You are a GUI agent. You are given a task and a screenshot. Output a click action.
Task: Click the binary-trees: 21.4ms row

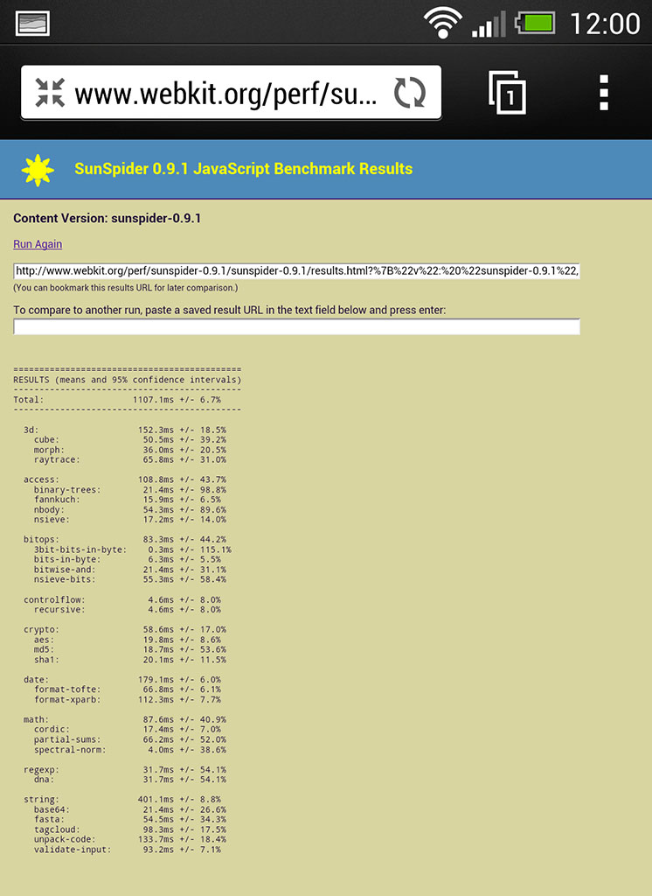point(129,490)
